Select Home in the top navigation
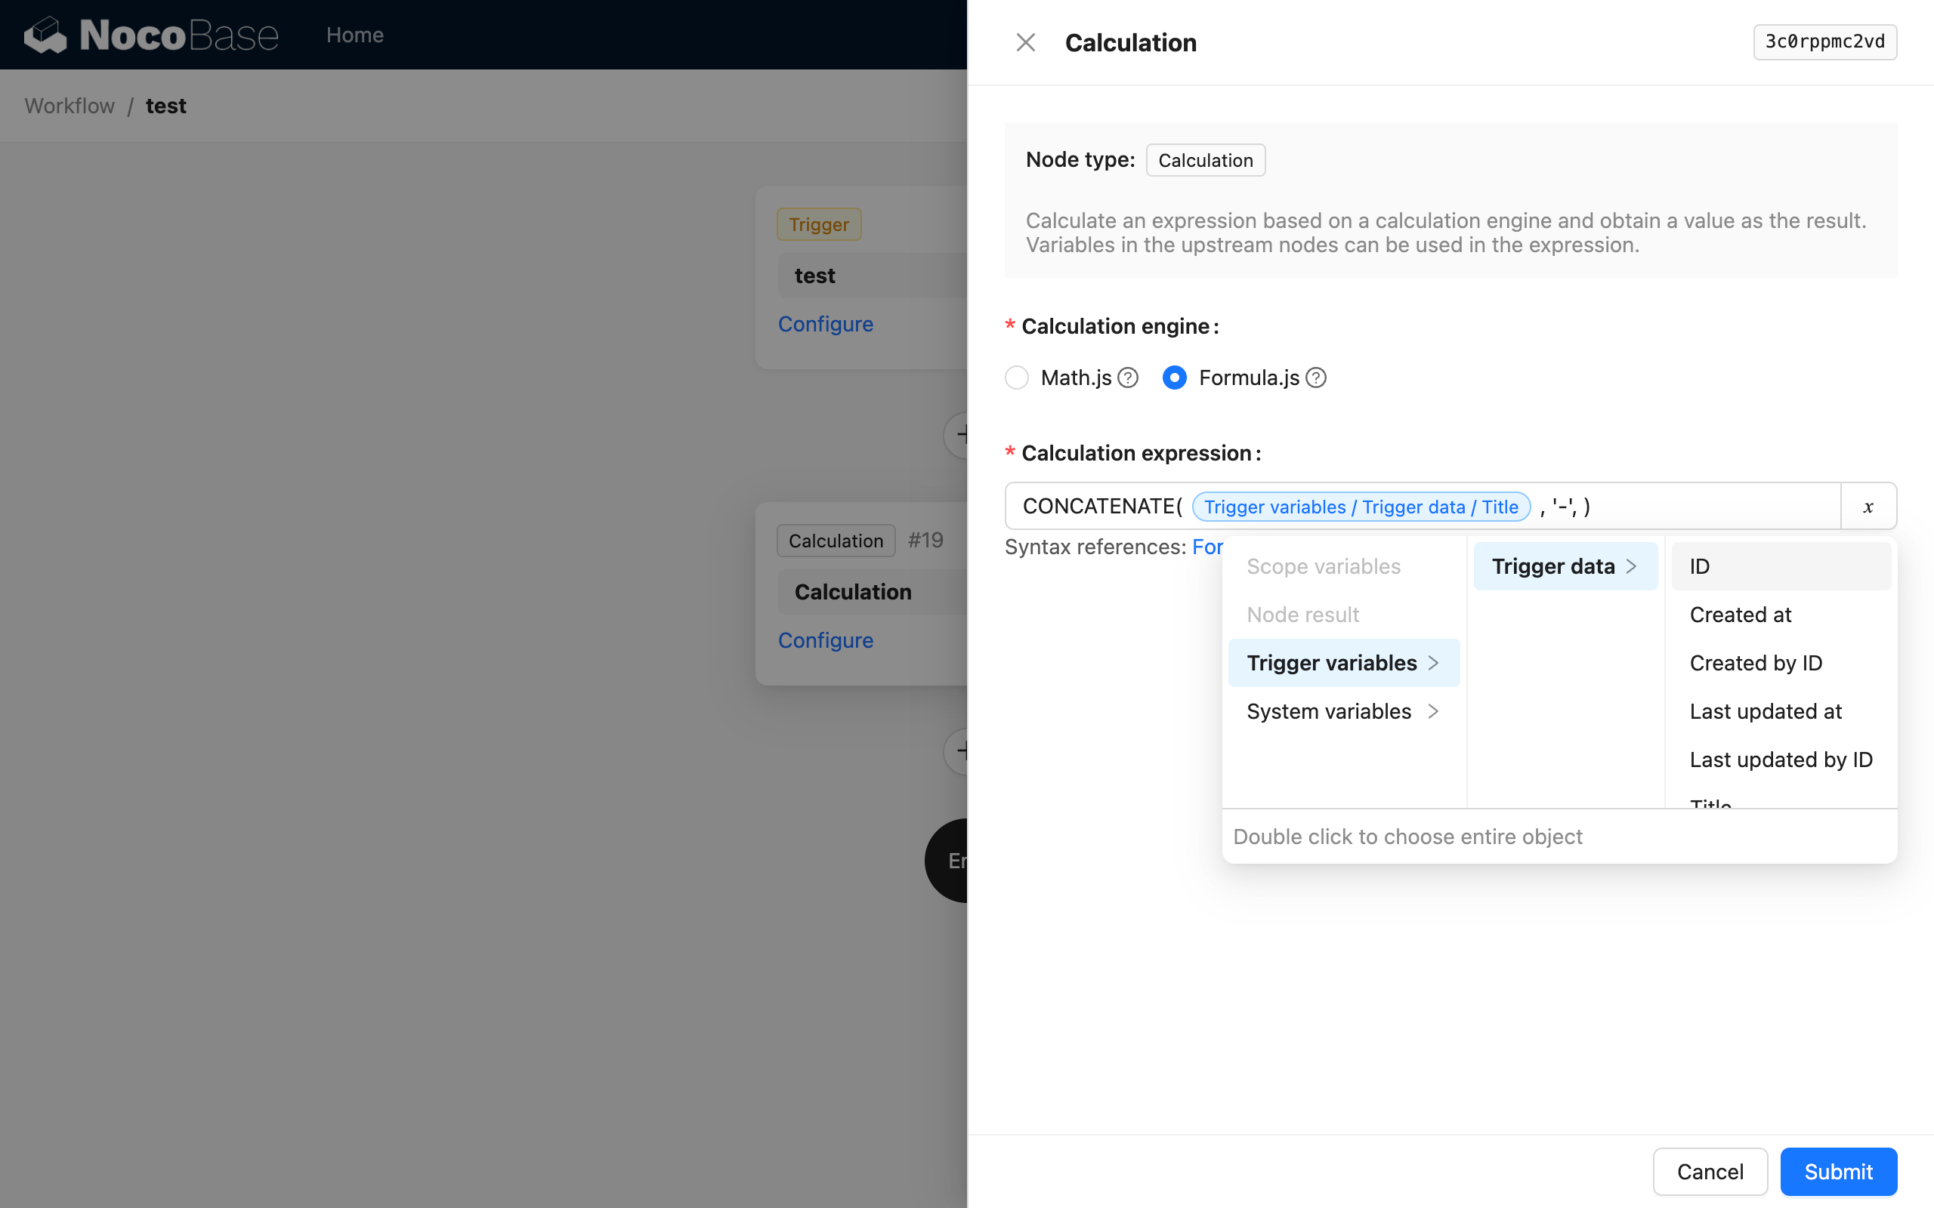 (x=355, y=35)
